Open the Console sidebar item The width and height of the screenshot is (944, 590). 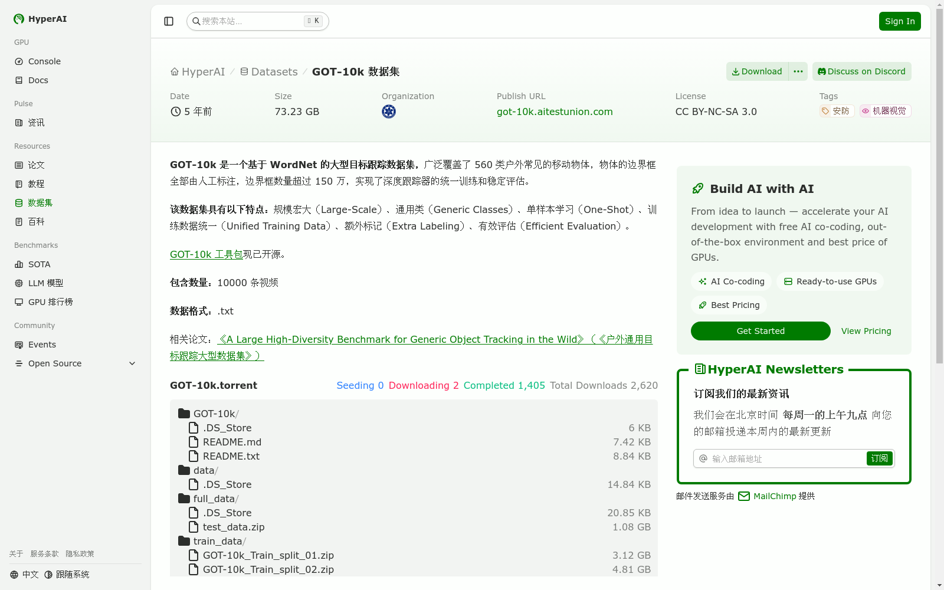tap(76, 61)
